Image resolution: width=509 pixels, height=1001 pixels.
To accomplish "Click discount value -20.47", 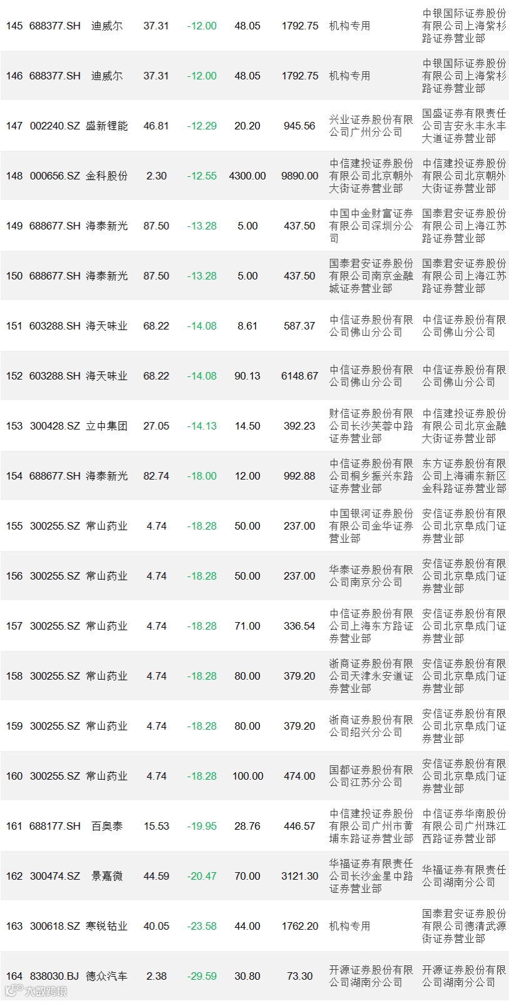I will [x=202, y=876].
